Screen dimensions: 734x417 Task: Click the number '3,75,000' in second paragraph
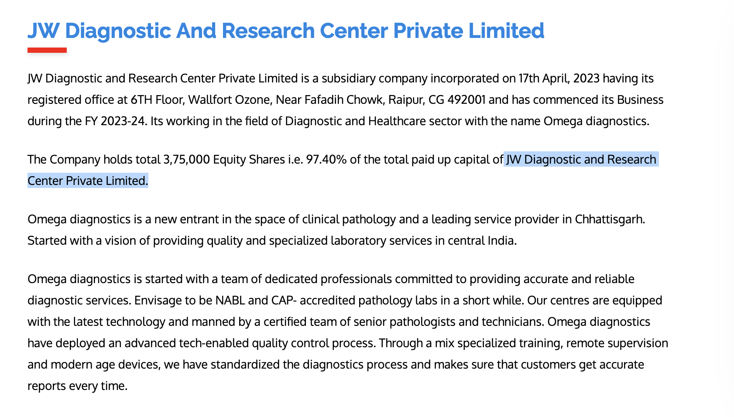coord(186,159)
